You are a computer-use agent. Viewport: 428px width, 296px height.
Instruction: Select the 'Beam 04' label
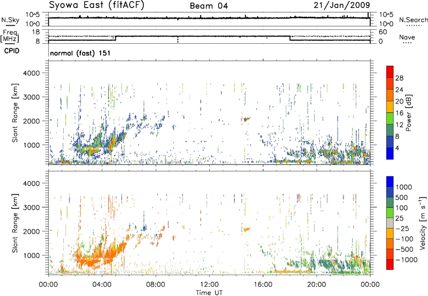click(x=209, y=6)
